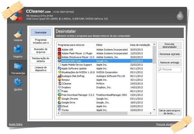
Task: Select the Bonjour row name
Action: click(66, 80)
